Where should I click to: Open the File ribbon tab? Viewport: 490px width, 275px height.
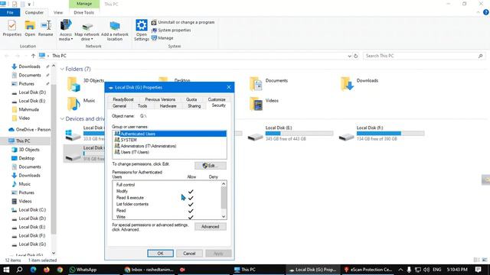pos(10,12)
